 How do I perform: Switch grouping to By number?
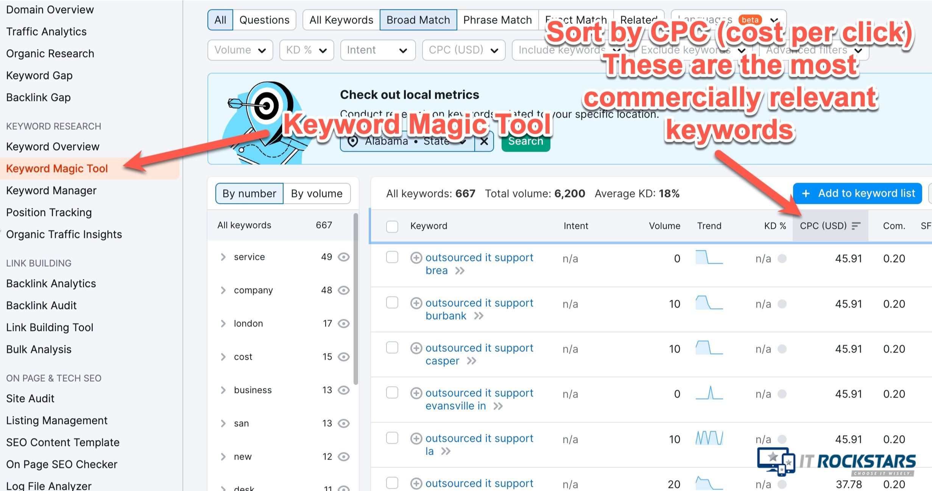point(249,194)
